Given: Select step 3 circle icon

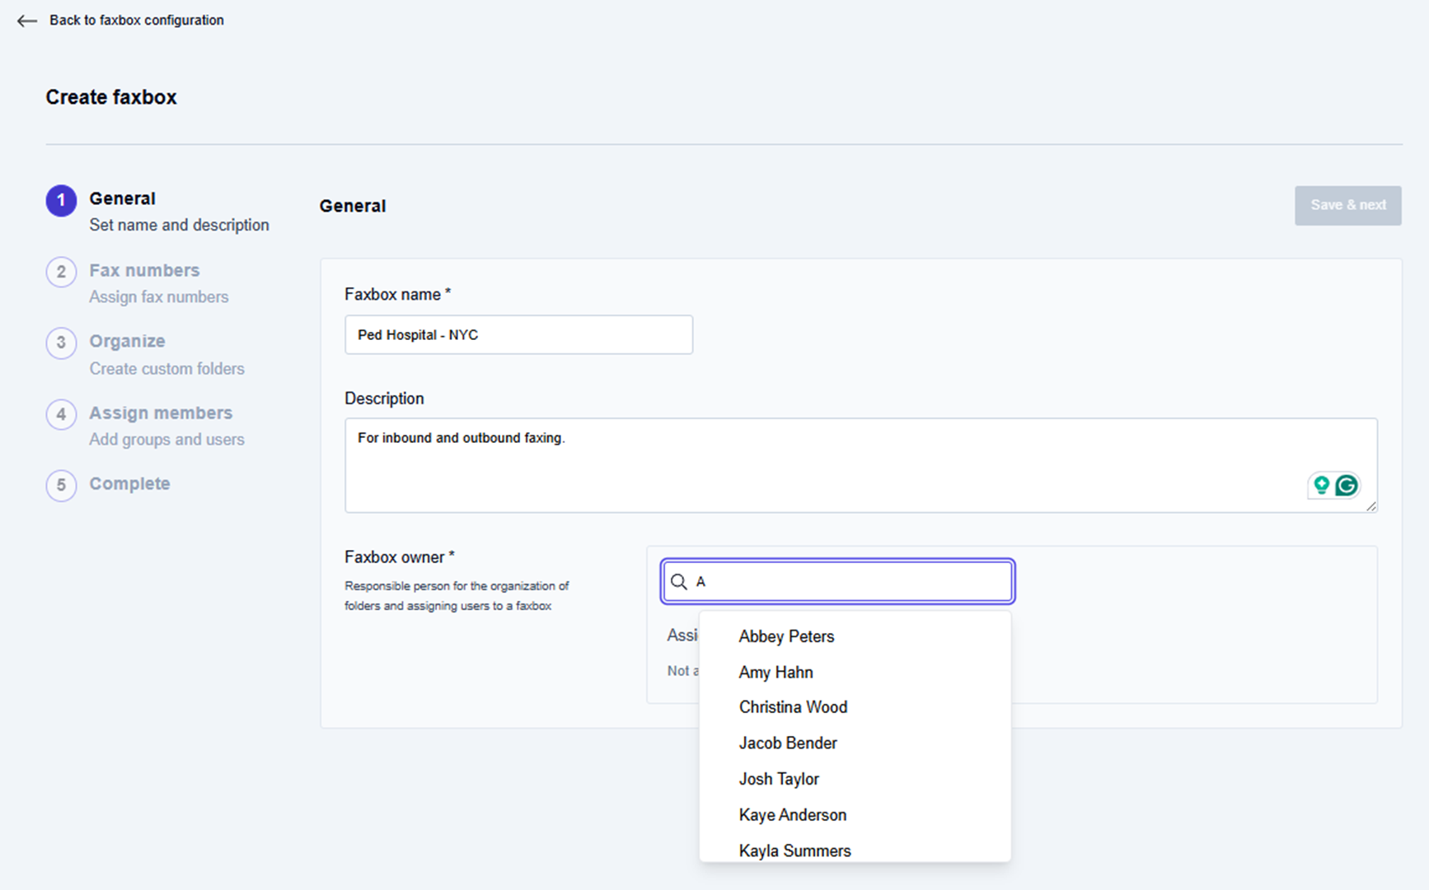Looking at the screenshot, I should pos(61,343).
